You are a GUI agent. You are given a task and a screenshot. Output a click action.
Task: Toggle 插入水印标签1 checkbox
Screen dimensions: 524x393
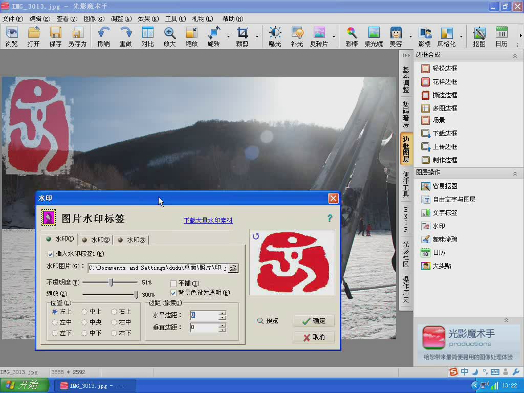[x=51, y=254]
